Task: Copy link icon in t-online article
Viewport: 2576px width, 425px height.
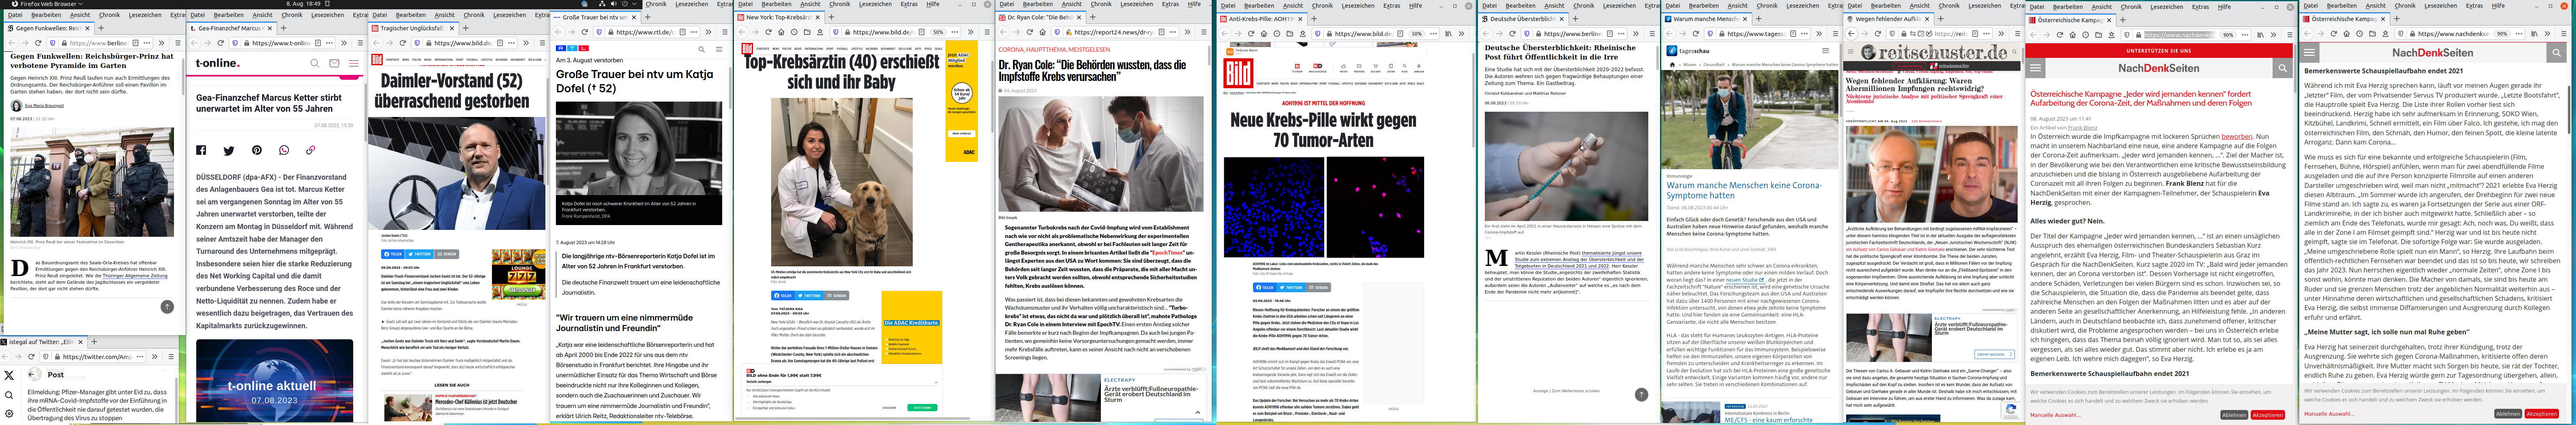Action: click(311, 150)
